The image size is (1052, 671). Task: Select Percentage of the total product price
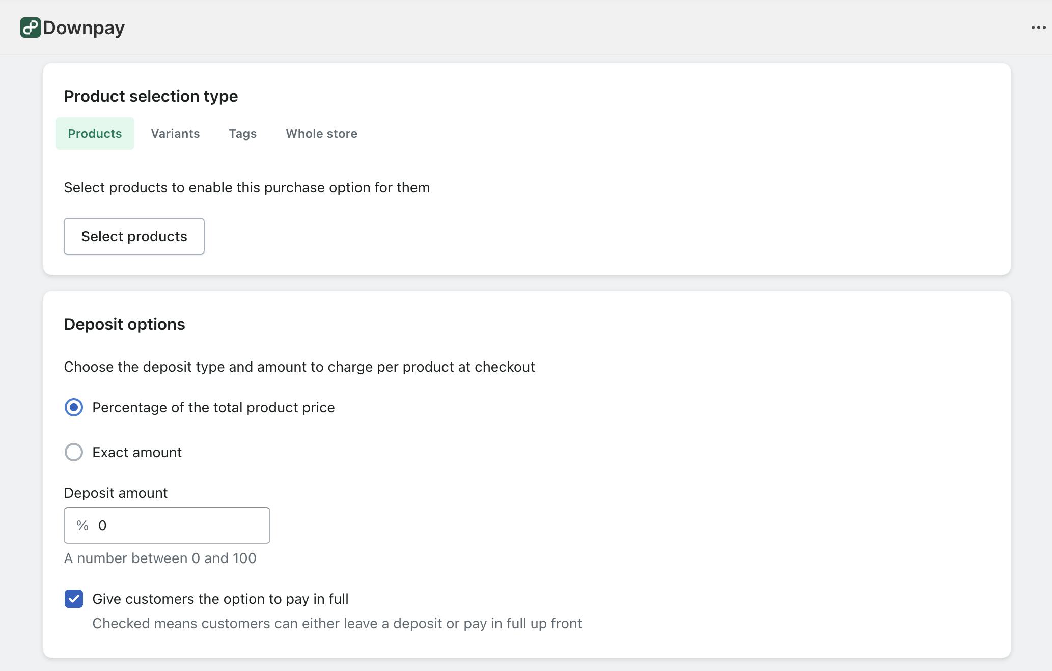click(x=74, y=407)
